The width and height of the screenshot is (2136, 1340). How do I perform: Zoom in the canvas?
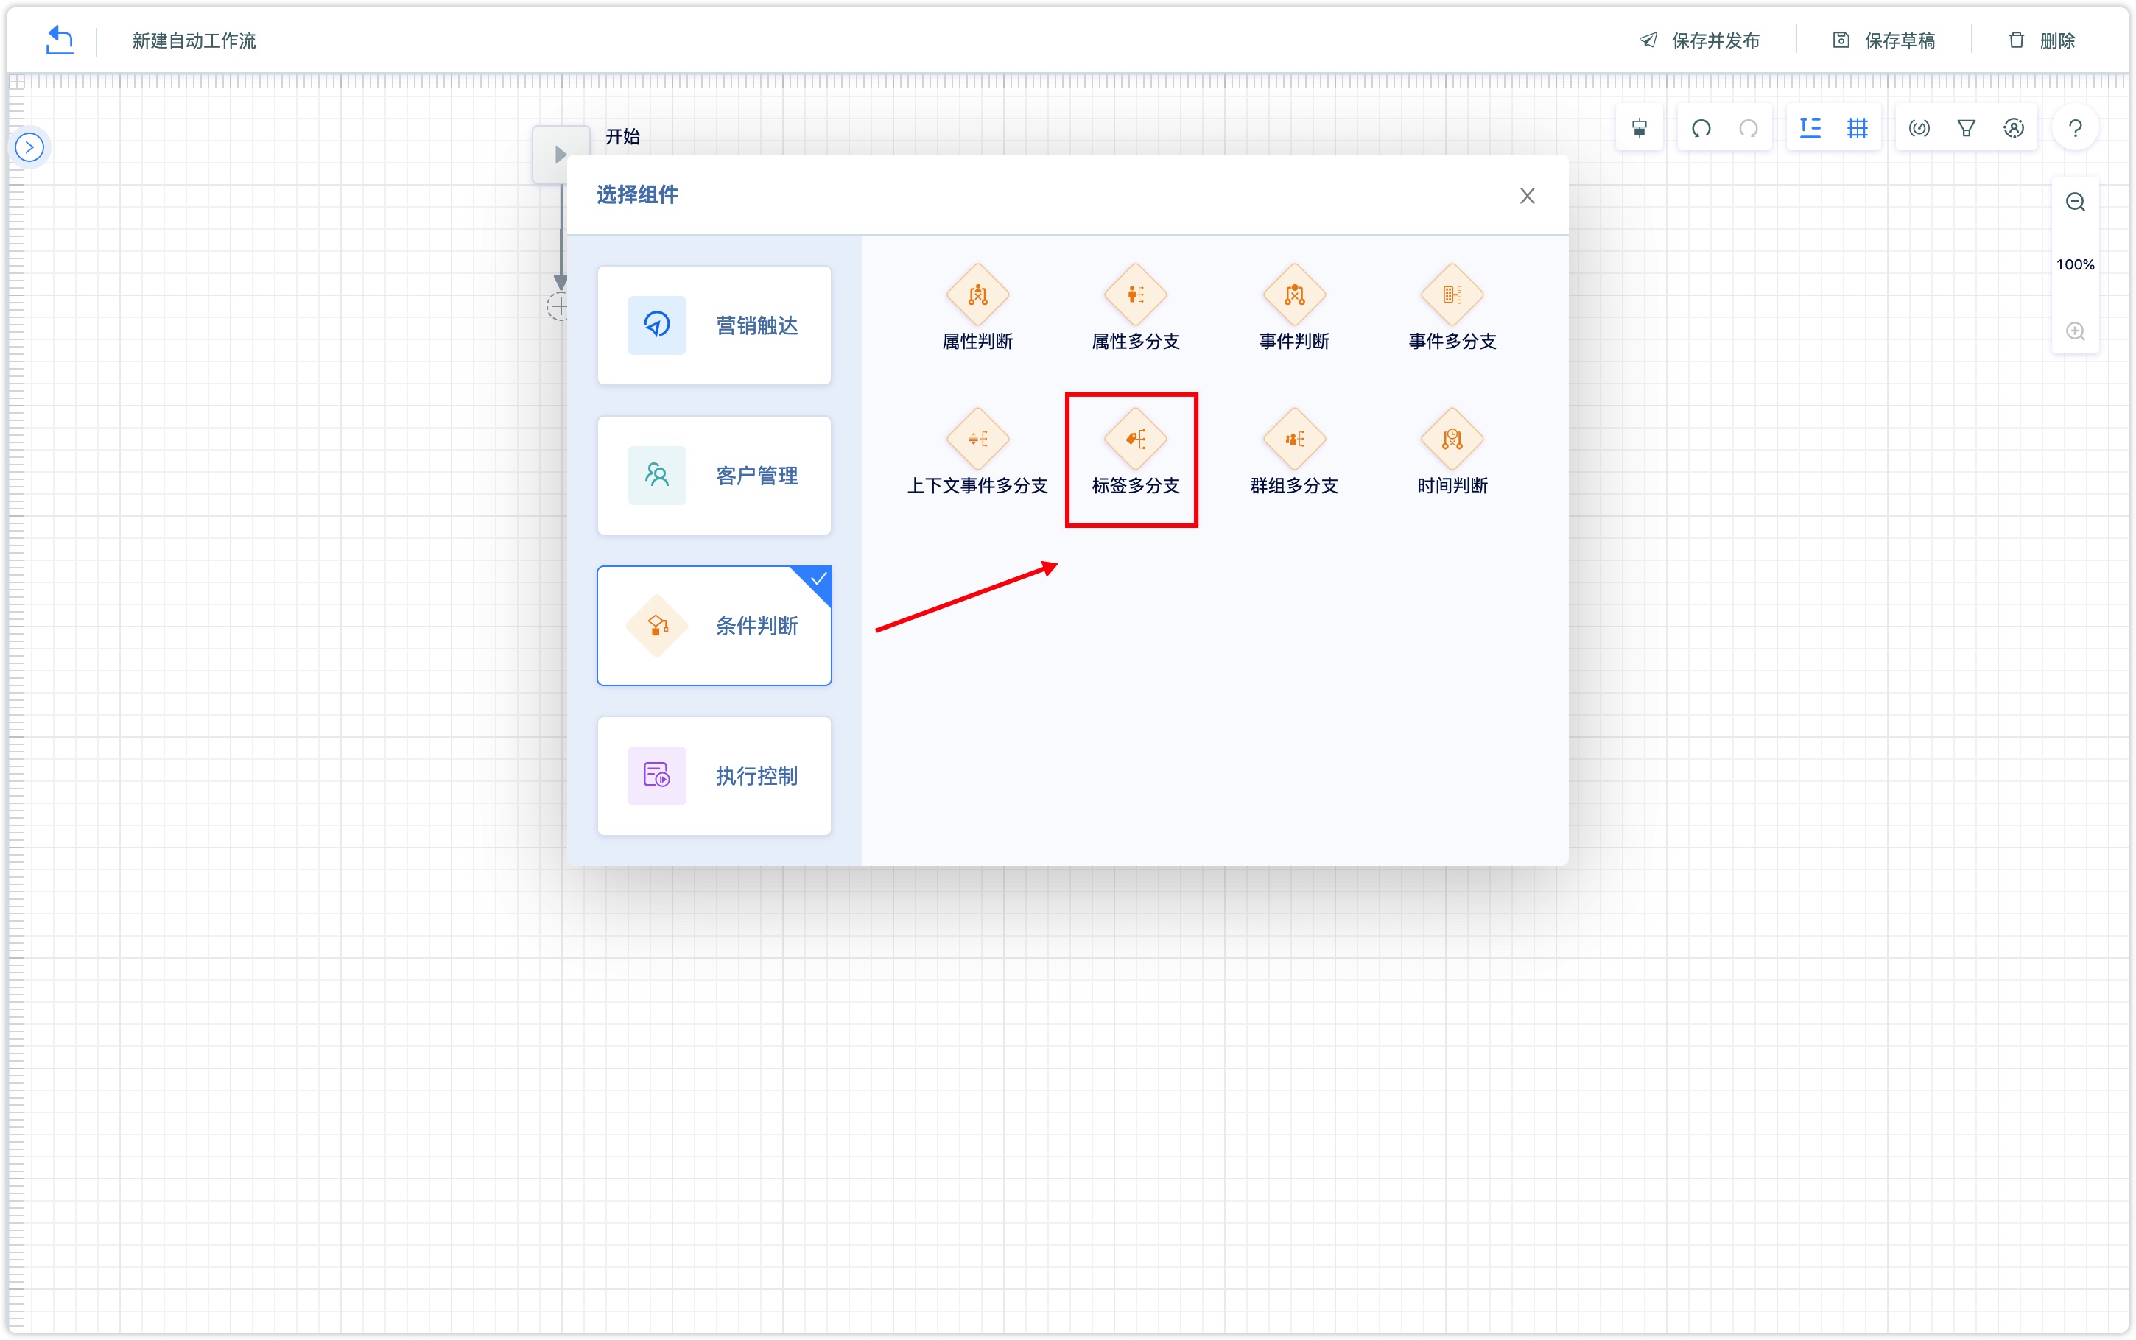click(x=2075, y=331)
